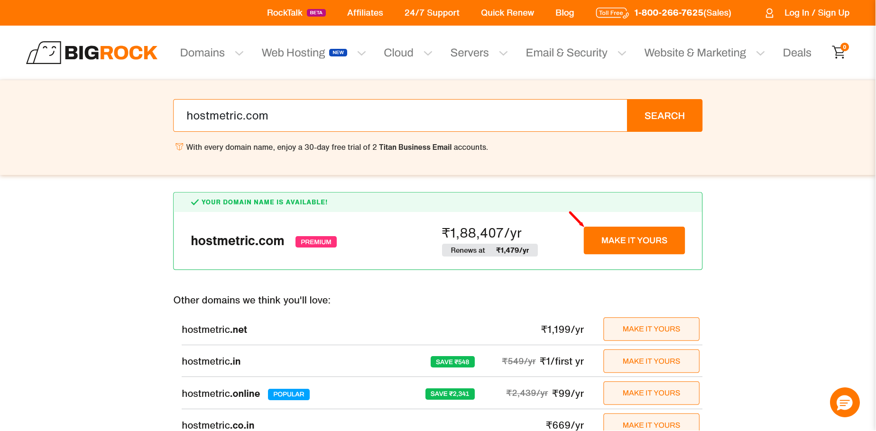Open the Website & Marketing menu
Viewport: 876px width, 431px height.
[695, 53]
